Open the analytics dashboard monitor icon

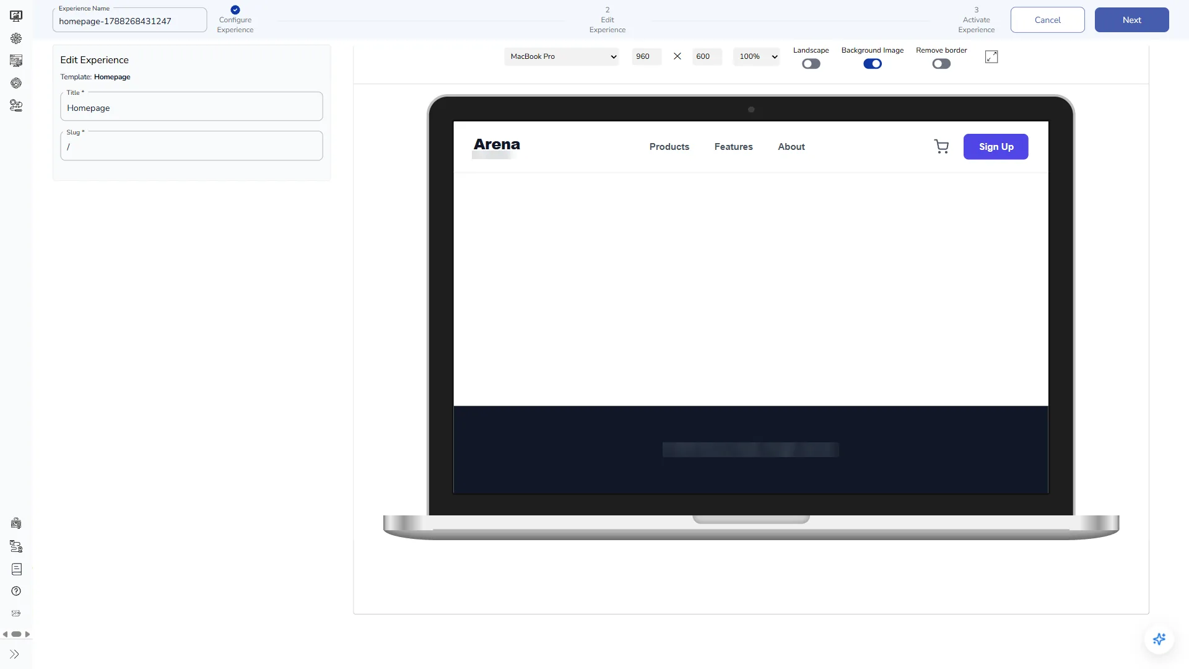tap(16, 16)
